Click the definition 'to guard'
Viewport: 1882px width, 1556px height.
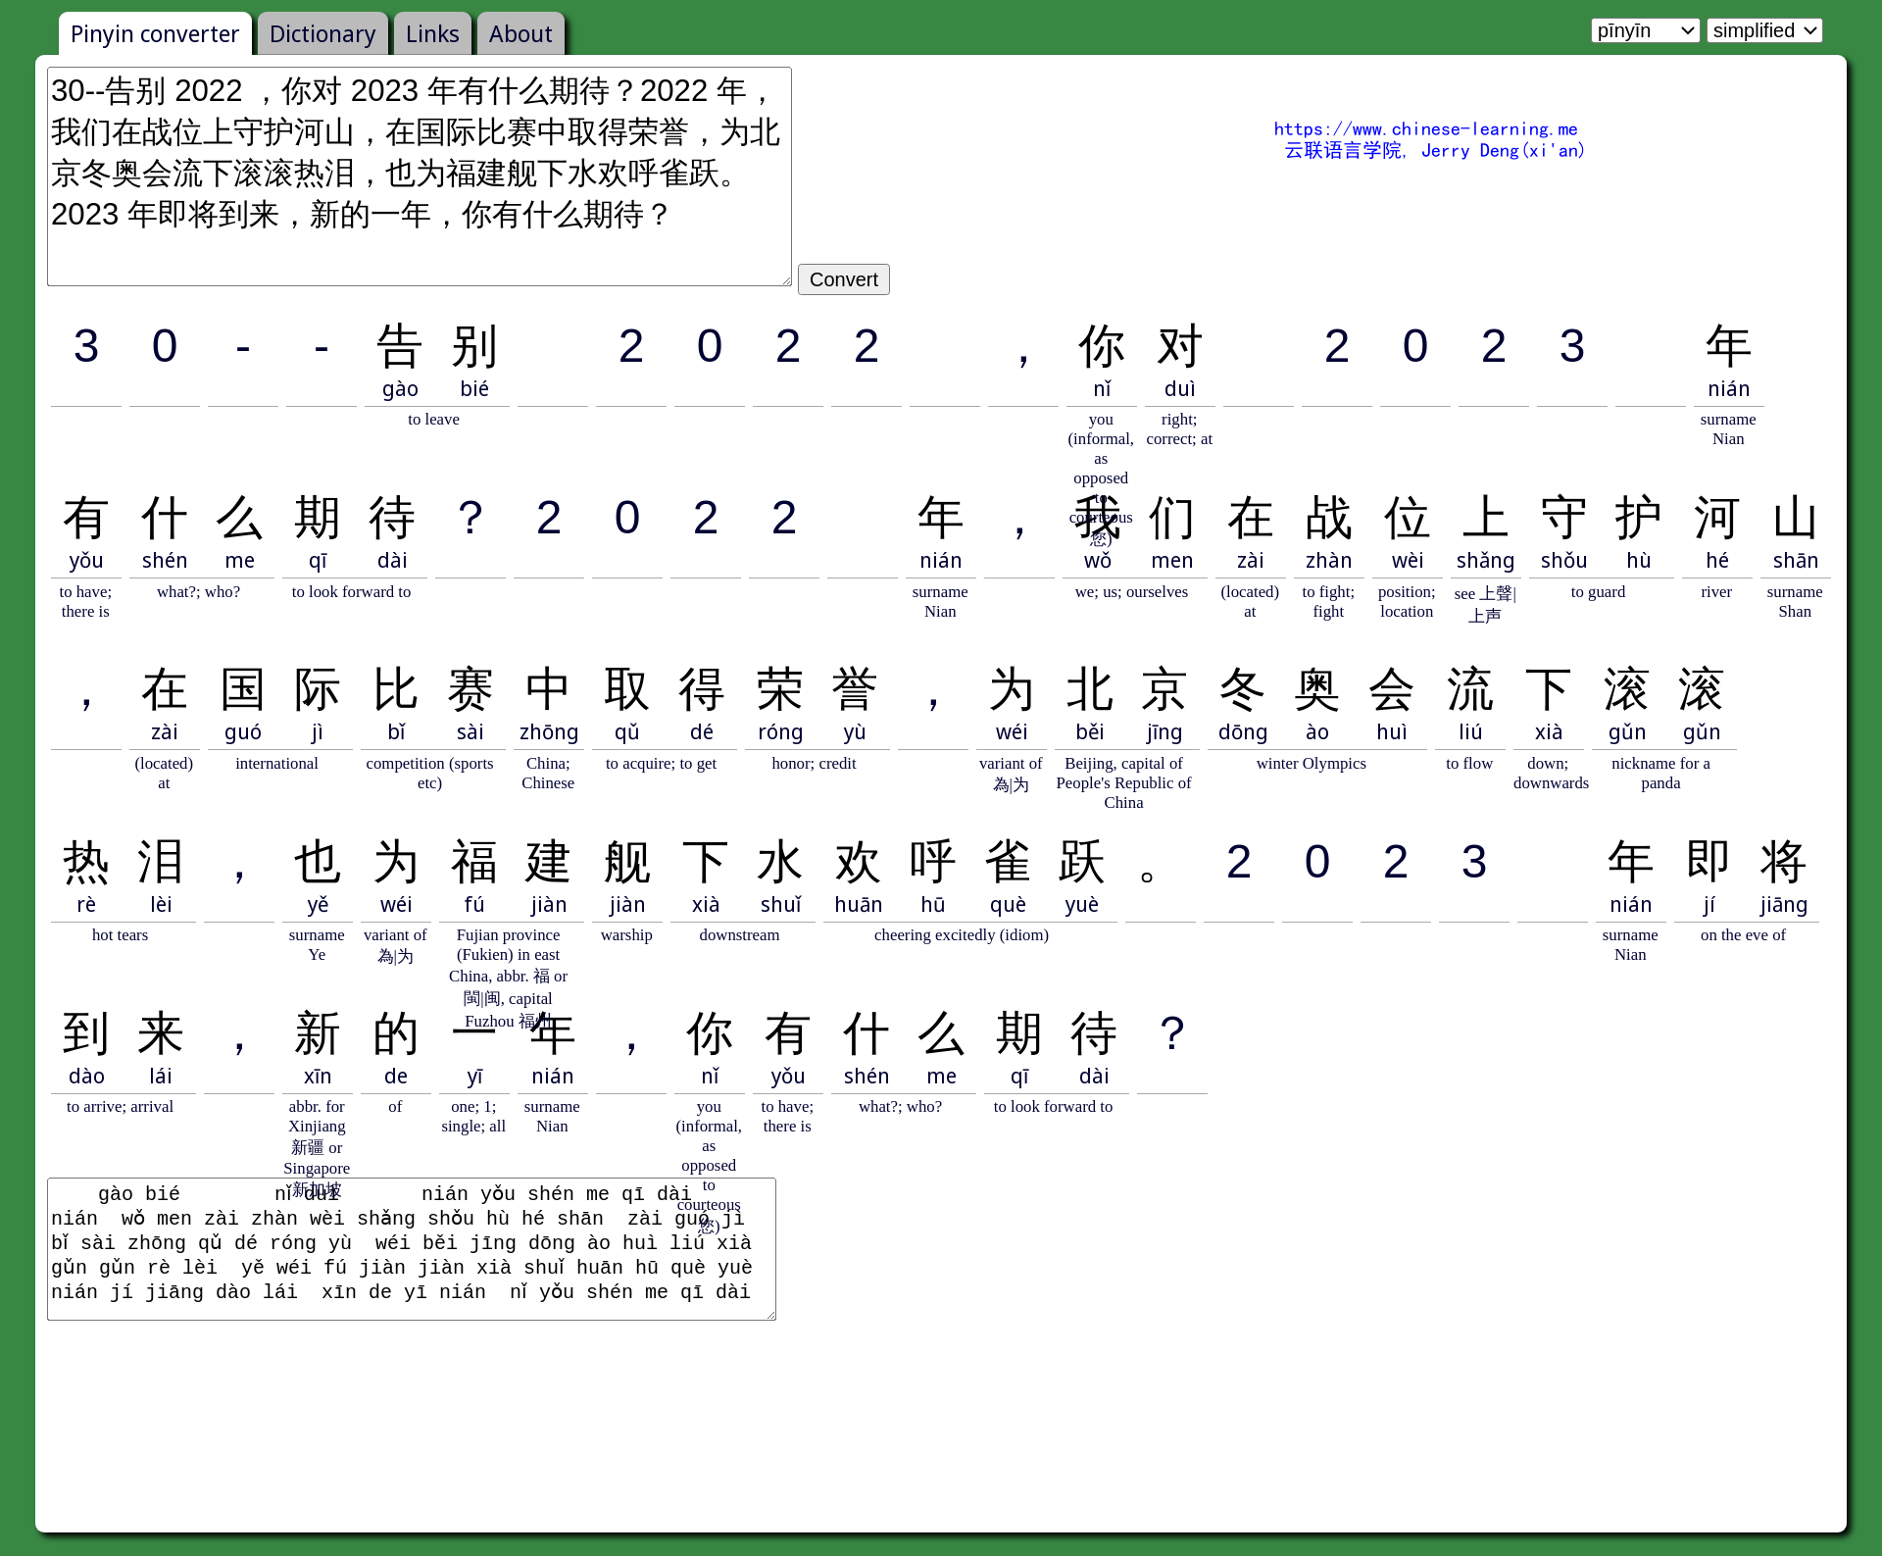coord(1598,591)
